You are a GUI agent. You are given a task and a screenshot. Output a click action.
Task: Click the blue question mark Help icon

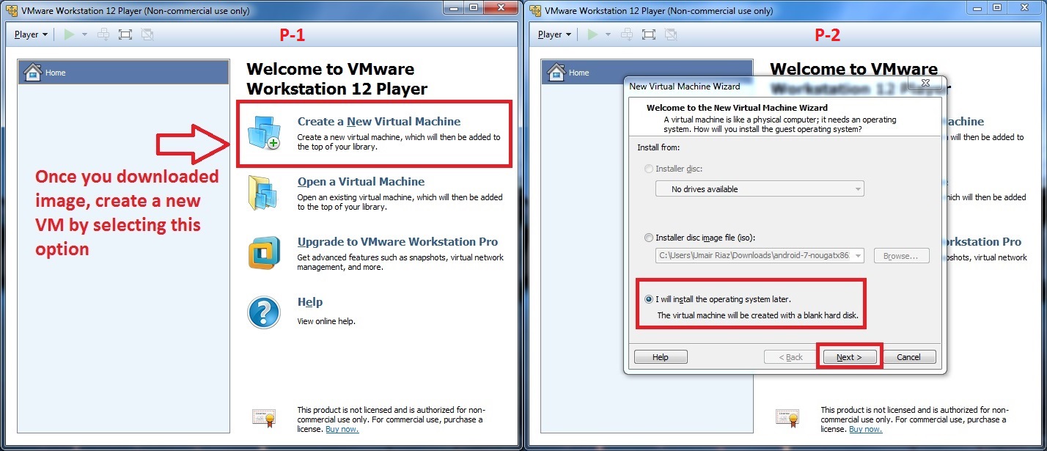pyautogui.click(x=264, y=313)
